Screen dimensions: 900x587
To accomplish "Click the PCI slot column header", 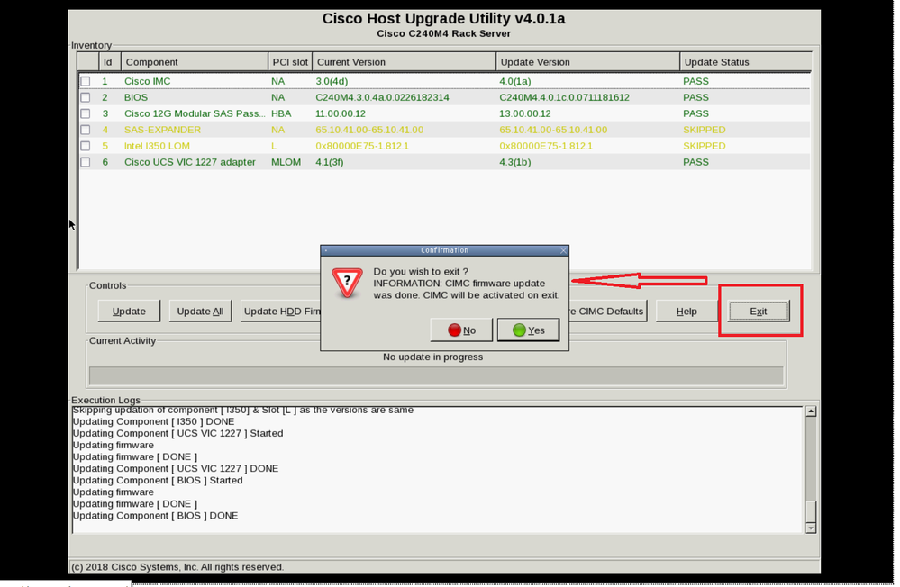I will coord(290,62).
